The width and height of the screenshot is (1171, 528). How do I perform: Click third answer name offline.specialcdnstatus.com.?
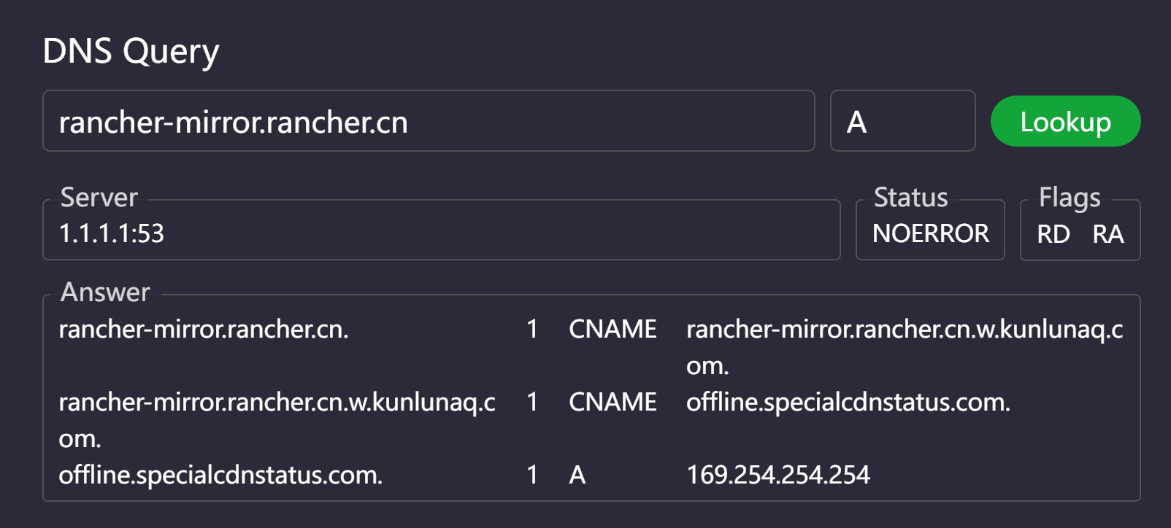click(x=220, y=475)
